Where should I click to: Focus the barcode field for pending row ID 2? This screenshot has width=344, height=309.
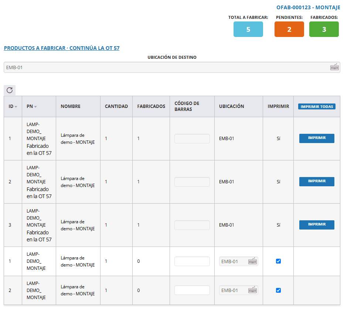[x=192, y=290]
